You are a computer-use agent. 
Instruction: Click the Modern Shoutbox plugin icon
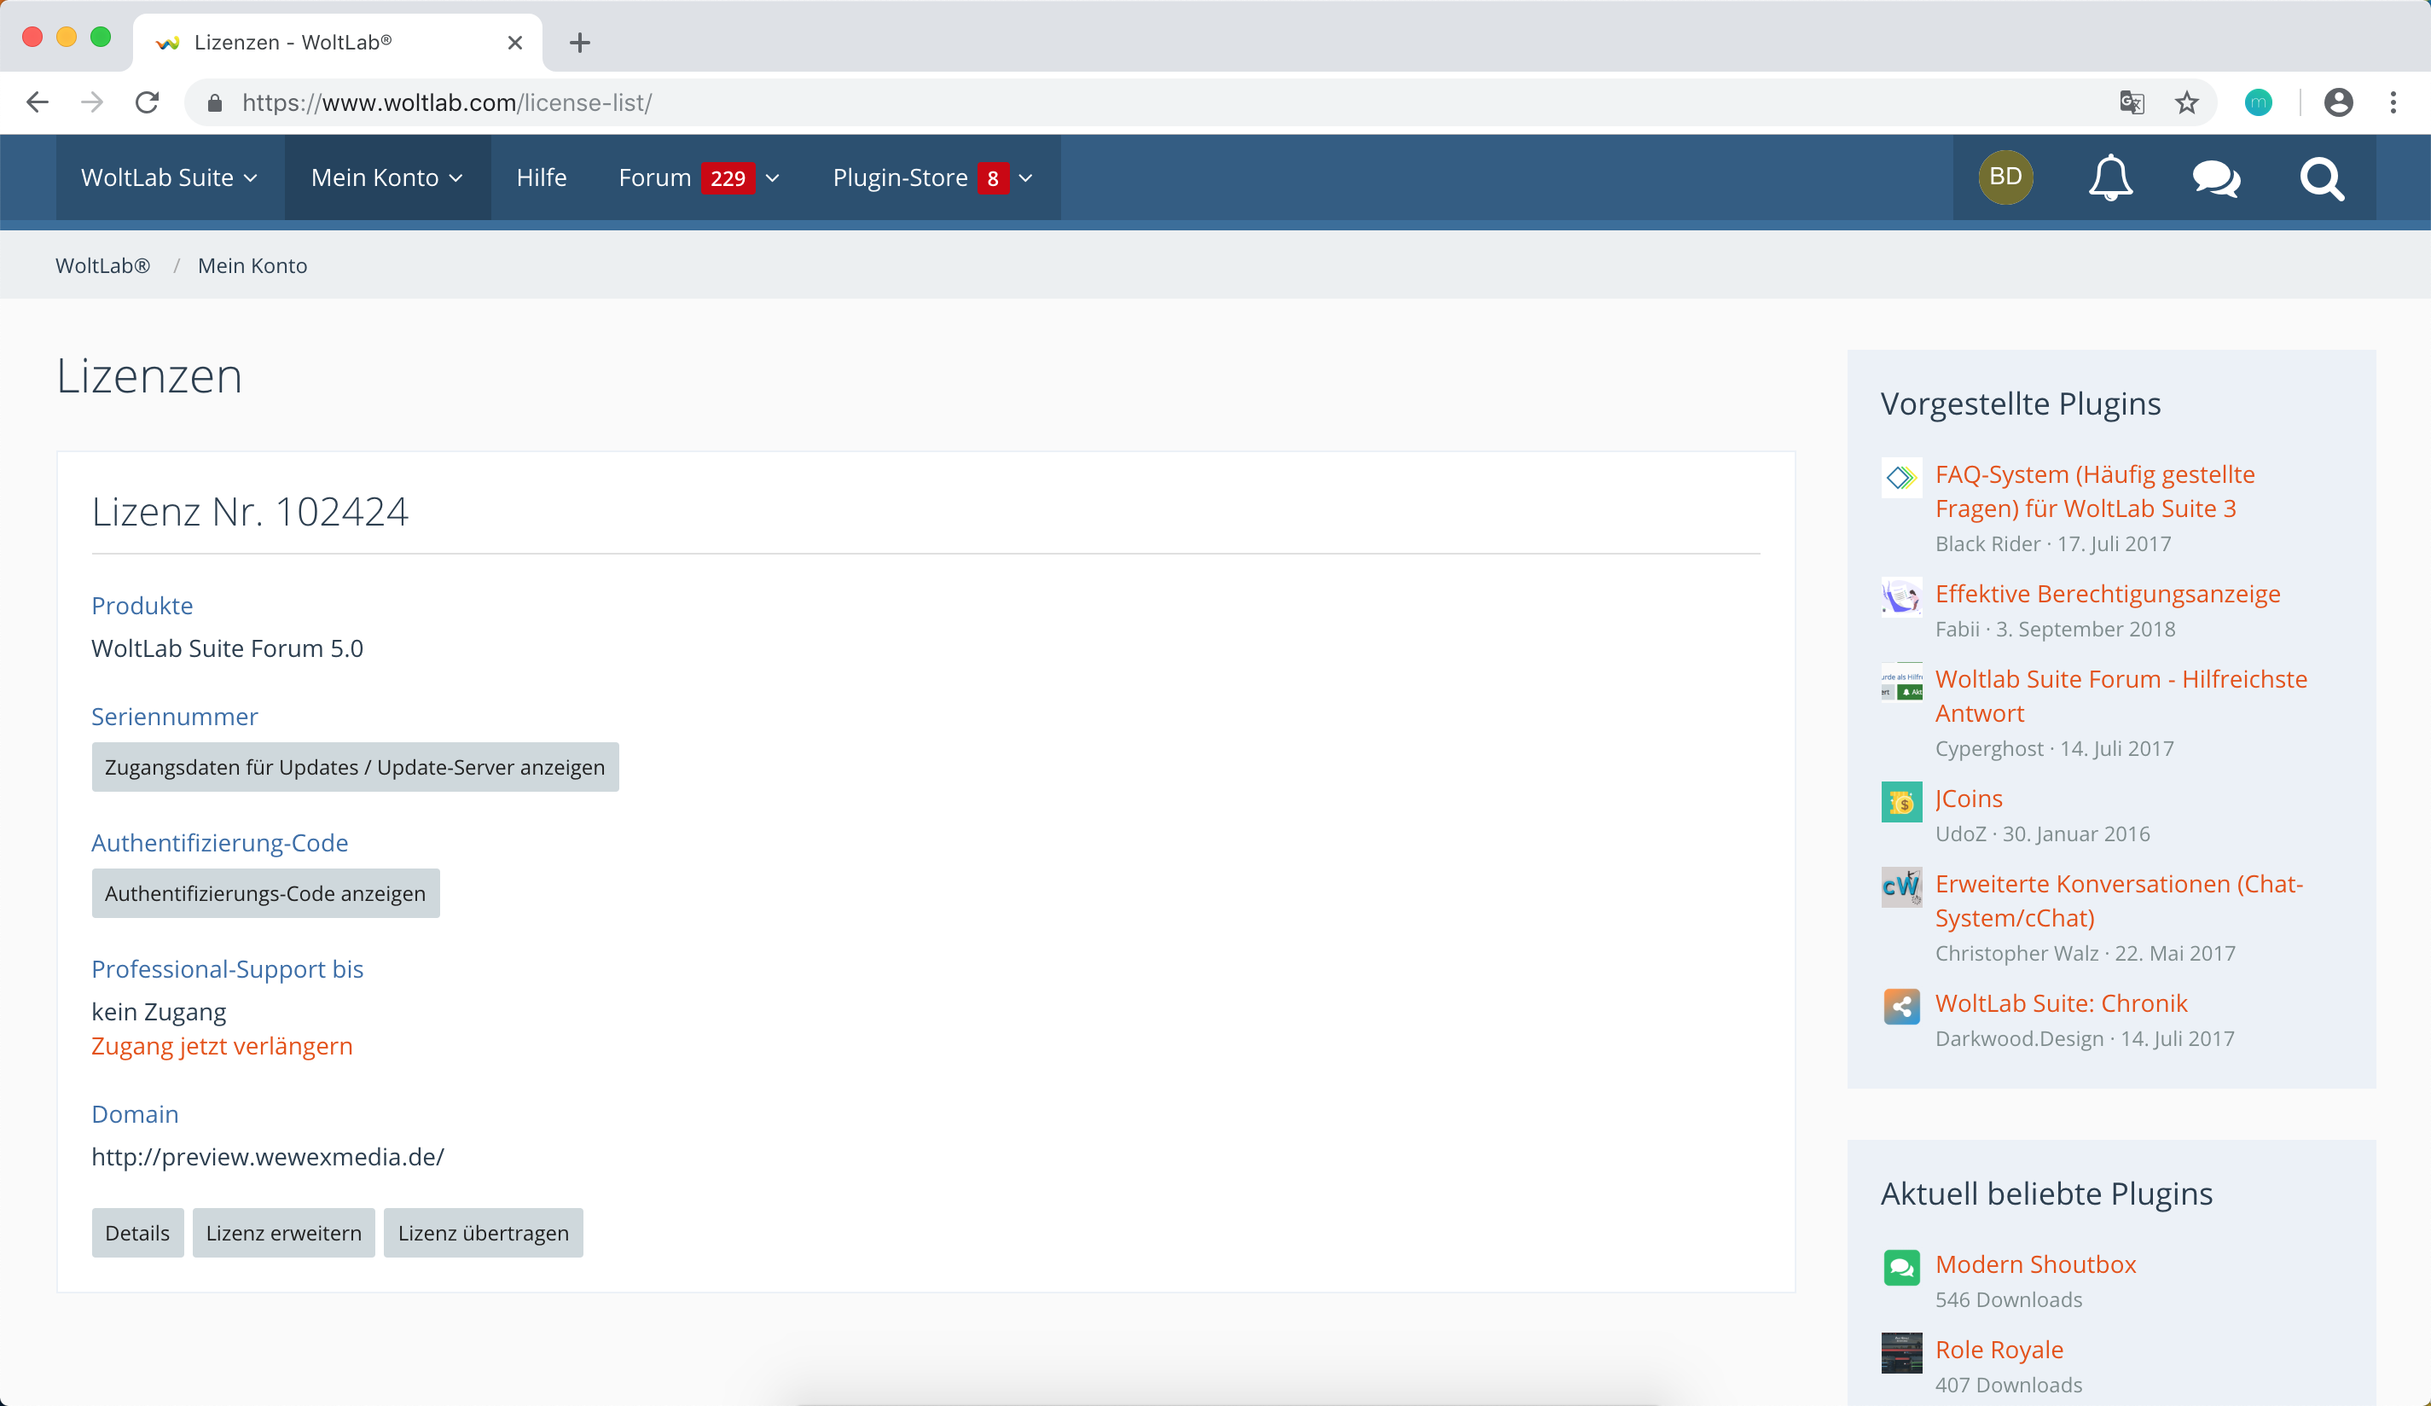pos(1900,1267)
